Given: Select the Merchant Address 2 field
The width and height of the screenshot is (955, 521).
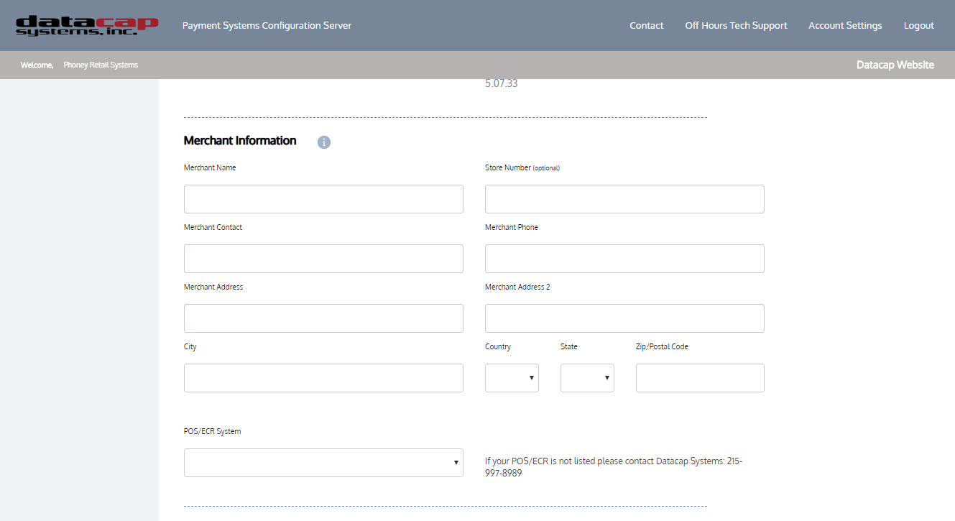Looking at the screenshot, I should (x=624, y=318).
